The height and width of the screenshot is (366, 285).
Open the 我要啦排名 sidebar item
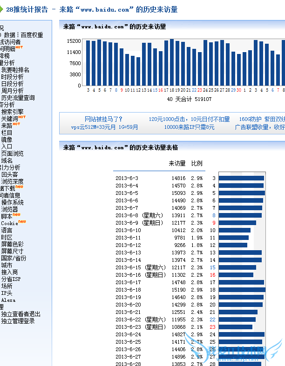tap(15, 70)
